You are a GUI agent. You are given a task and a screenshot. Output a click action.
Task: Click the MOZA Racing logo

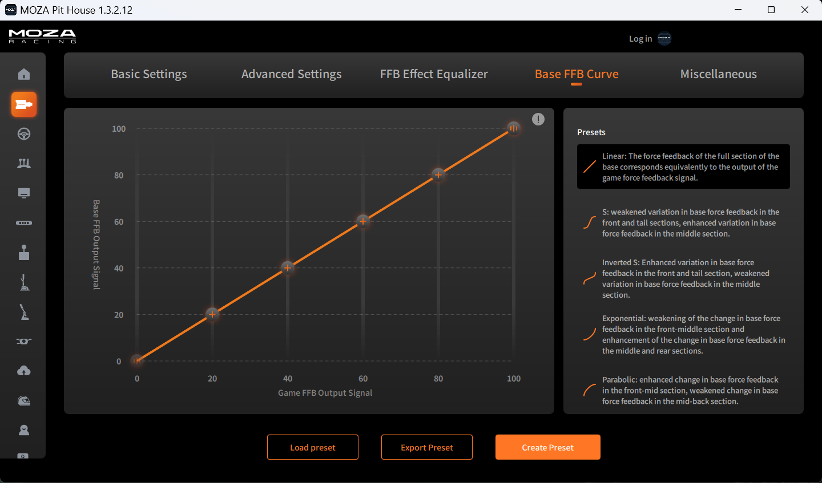42,36
